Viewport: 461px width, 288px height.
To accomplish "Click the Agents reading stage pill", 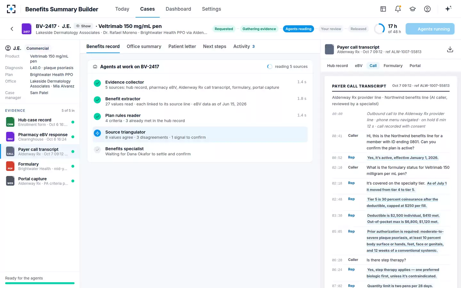I will [298, 29].
